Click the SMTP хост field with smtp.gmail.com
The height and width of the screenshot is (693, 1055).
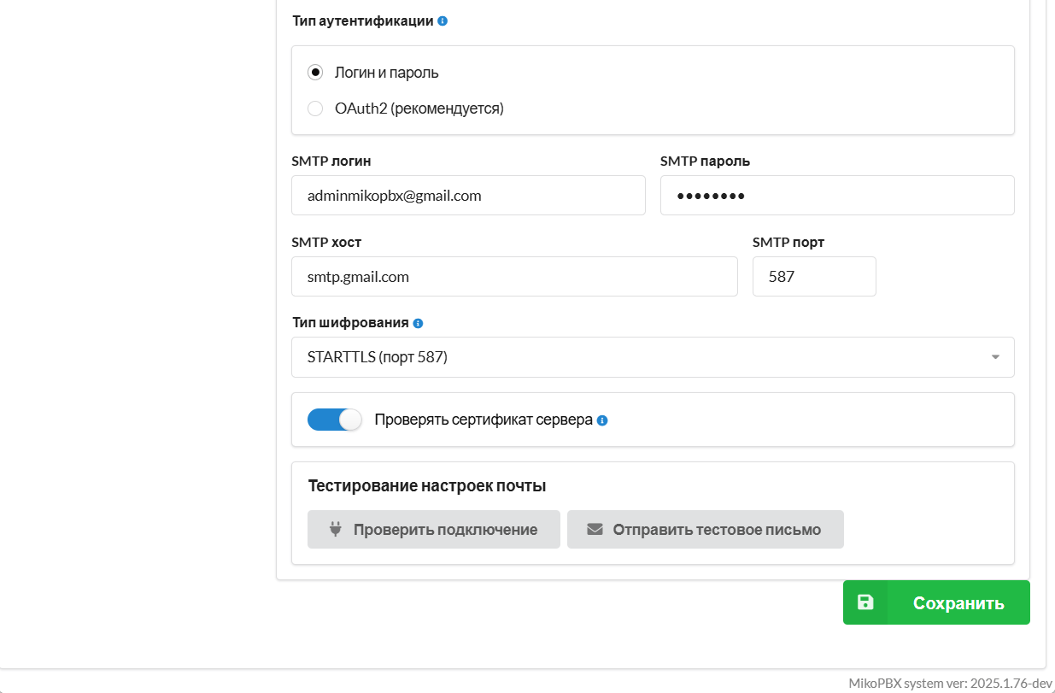(514, 277)
